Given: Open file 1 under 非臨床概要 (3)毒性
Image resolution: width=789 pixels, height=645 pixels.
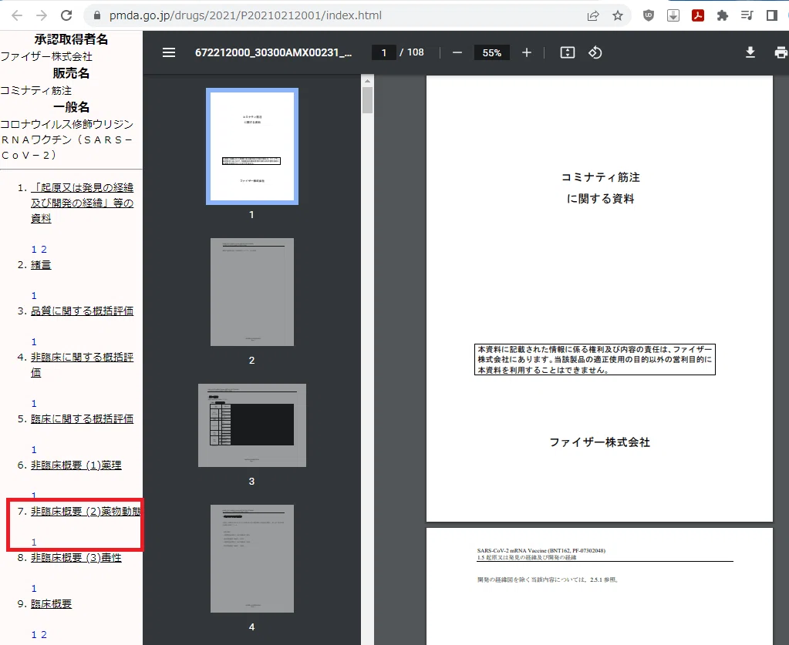Looking at the screenshot, I should coord(34,589).
